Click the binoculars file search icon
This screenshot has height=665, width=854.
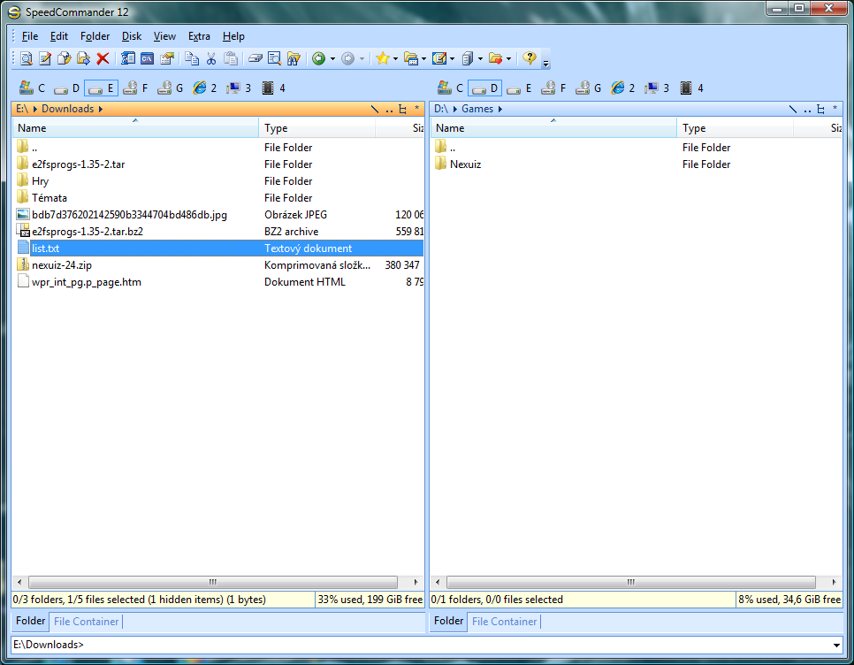294,58
